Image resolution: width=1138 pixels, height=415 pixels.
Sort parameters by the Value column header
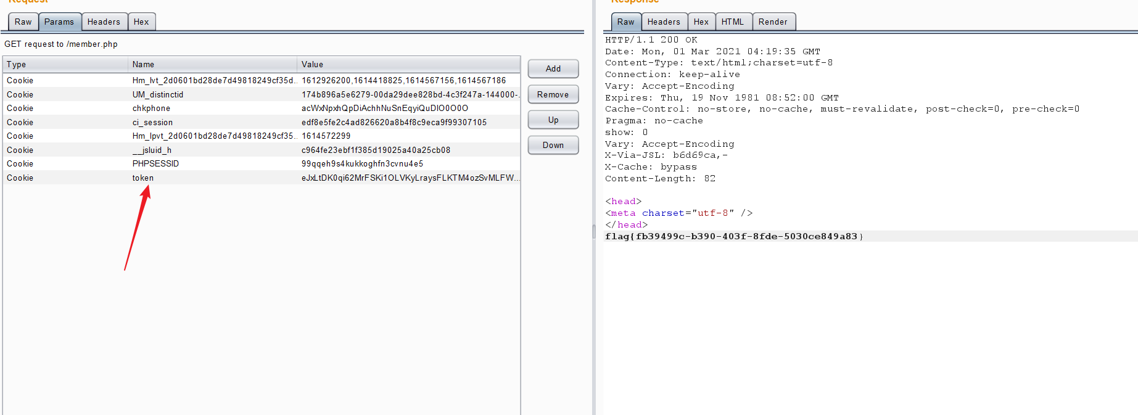pos(408,64)
